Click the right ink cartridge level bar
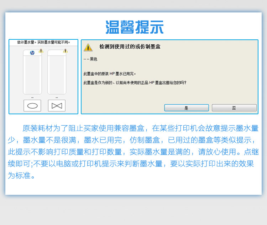This screenshot has height=225, width=267. pyautogui.click(x=57, y=72)
